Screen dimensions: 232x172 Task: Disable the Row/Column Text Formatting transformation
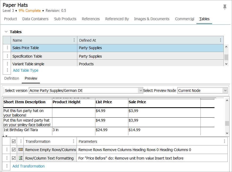point(14,158)
